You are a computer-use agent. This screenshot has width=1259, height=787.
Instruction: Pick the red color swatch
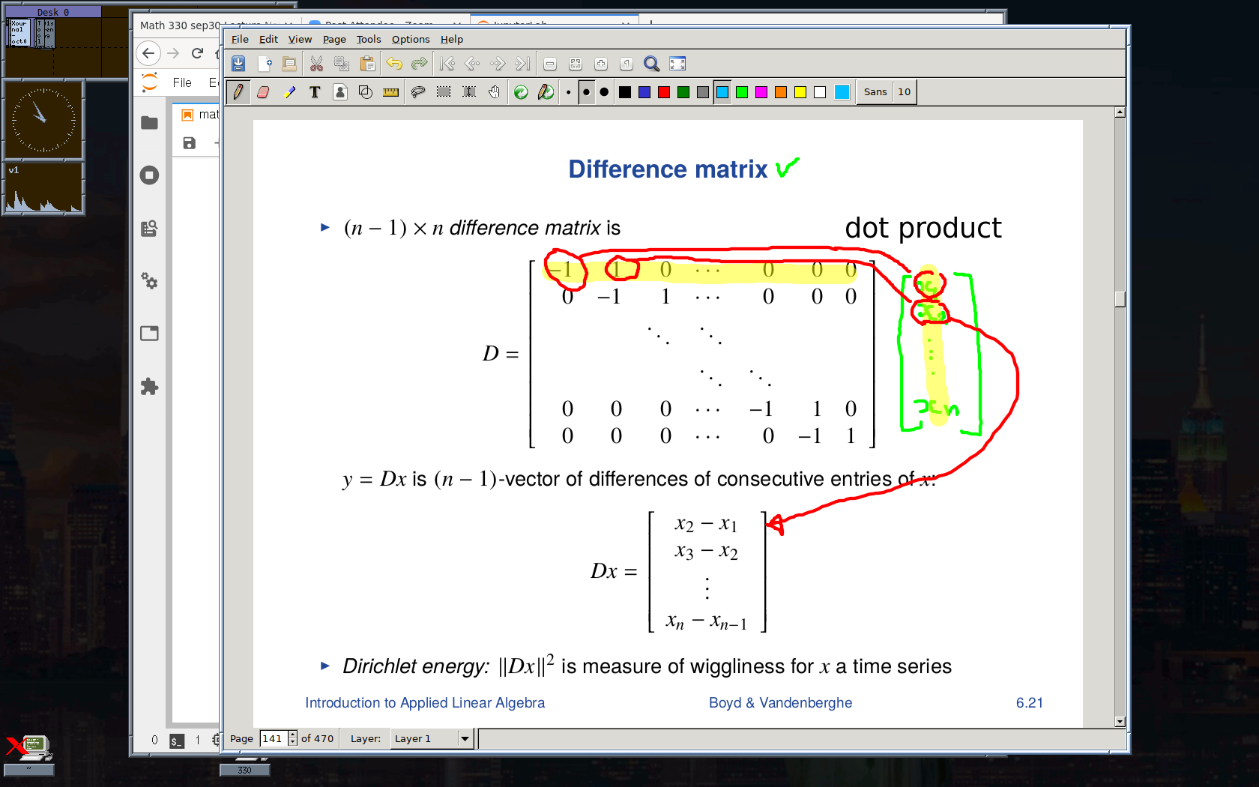(x=664, y=92)
